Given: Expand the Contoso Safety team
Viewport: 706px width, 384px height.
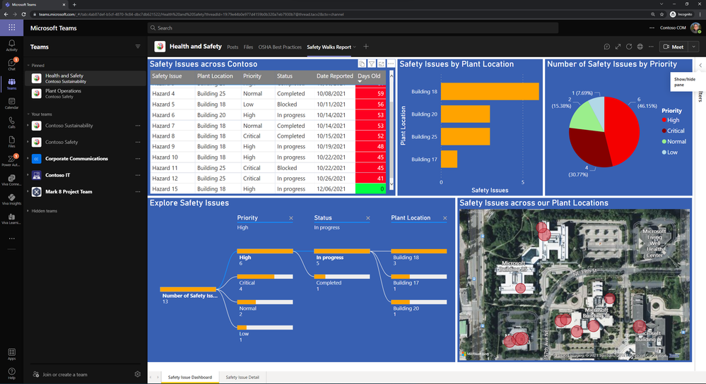Looking at the screenshot, I should pos(28,142).
